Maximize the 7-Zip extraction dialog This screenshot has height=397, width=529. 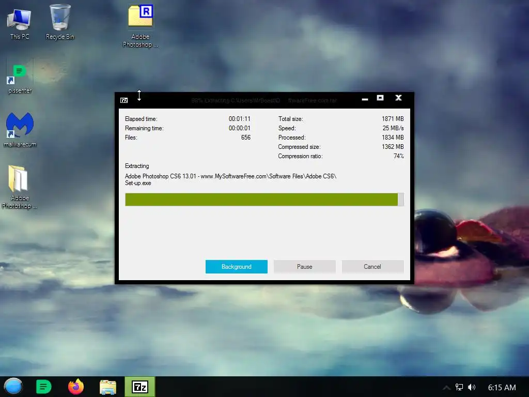(380, 98)
